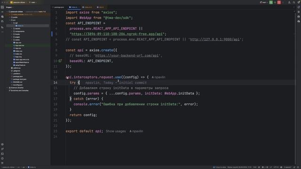Click the ngrok-free.app URL link in line 5
Image resolution: width=301 pixels, height=169 pixels.
pos(117,34)
